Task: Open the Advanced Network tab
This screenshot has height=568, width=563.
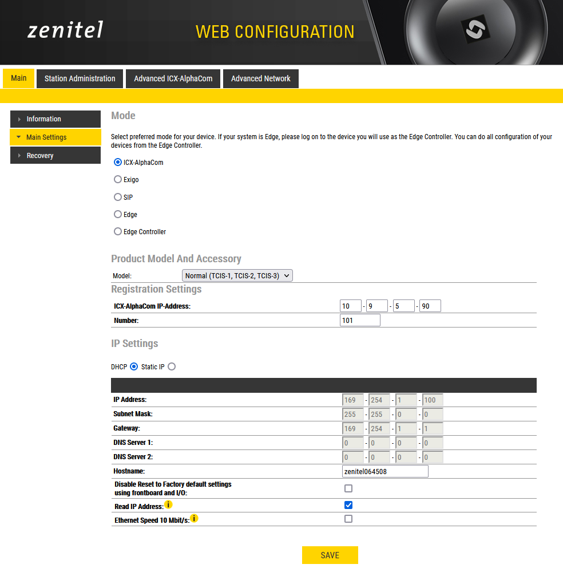Action: point(261,78)
